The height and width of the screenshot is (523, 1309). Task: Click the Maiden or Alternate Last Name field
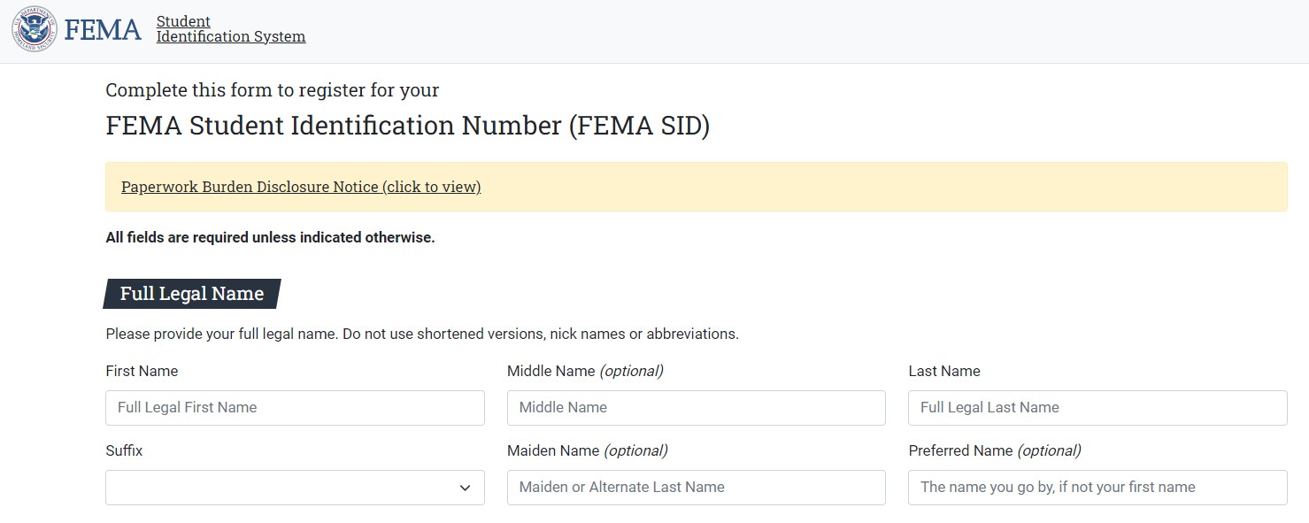click(696, 488)
